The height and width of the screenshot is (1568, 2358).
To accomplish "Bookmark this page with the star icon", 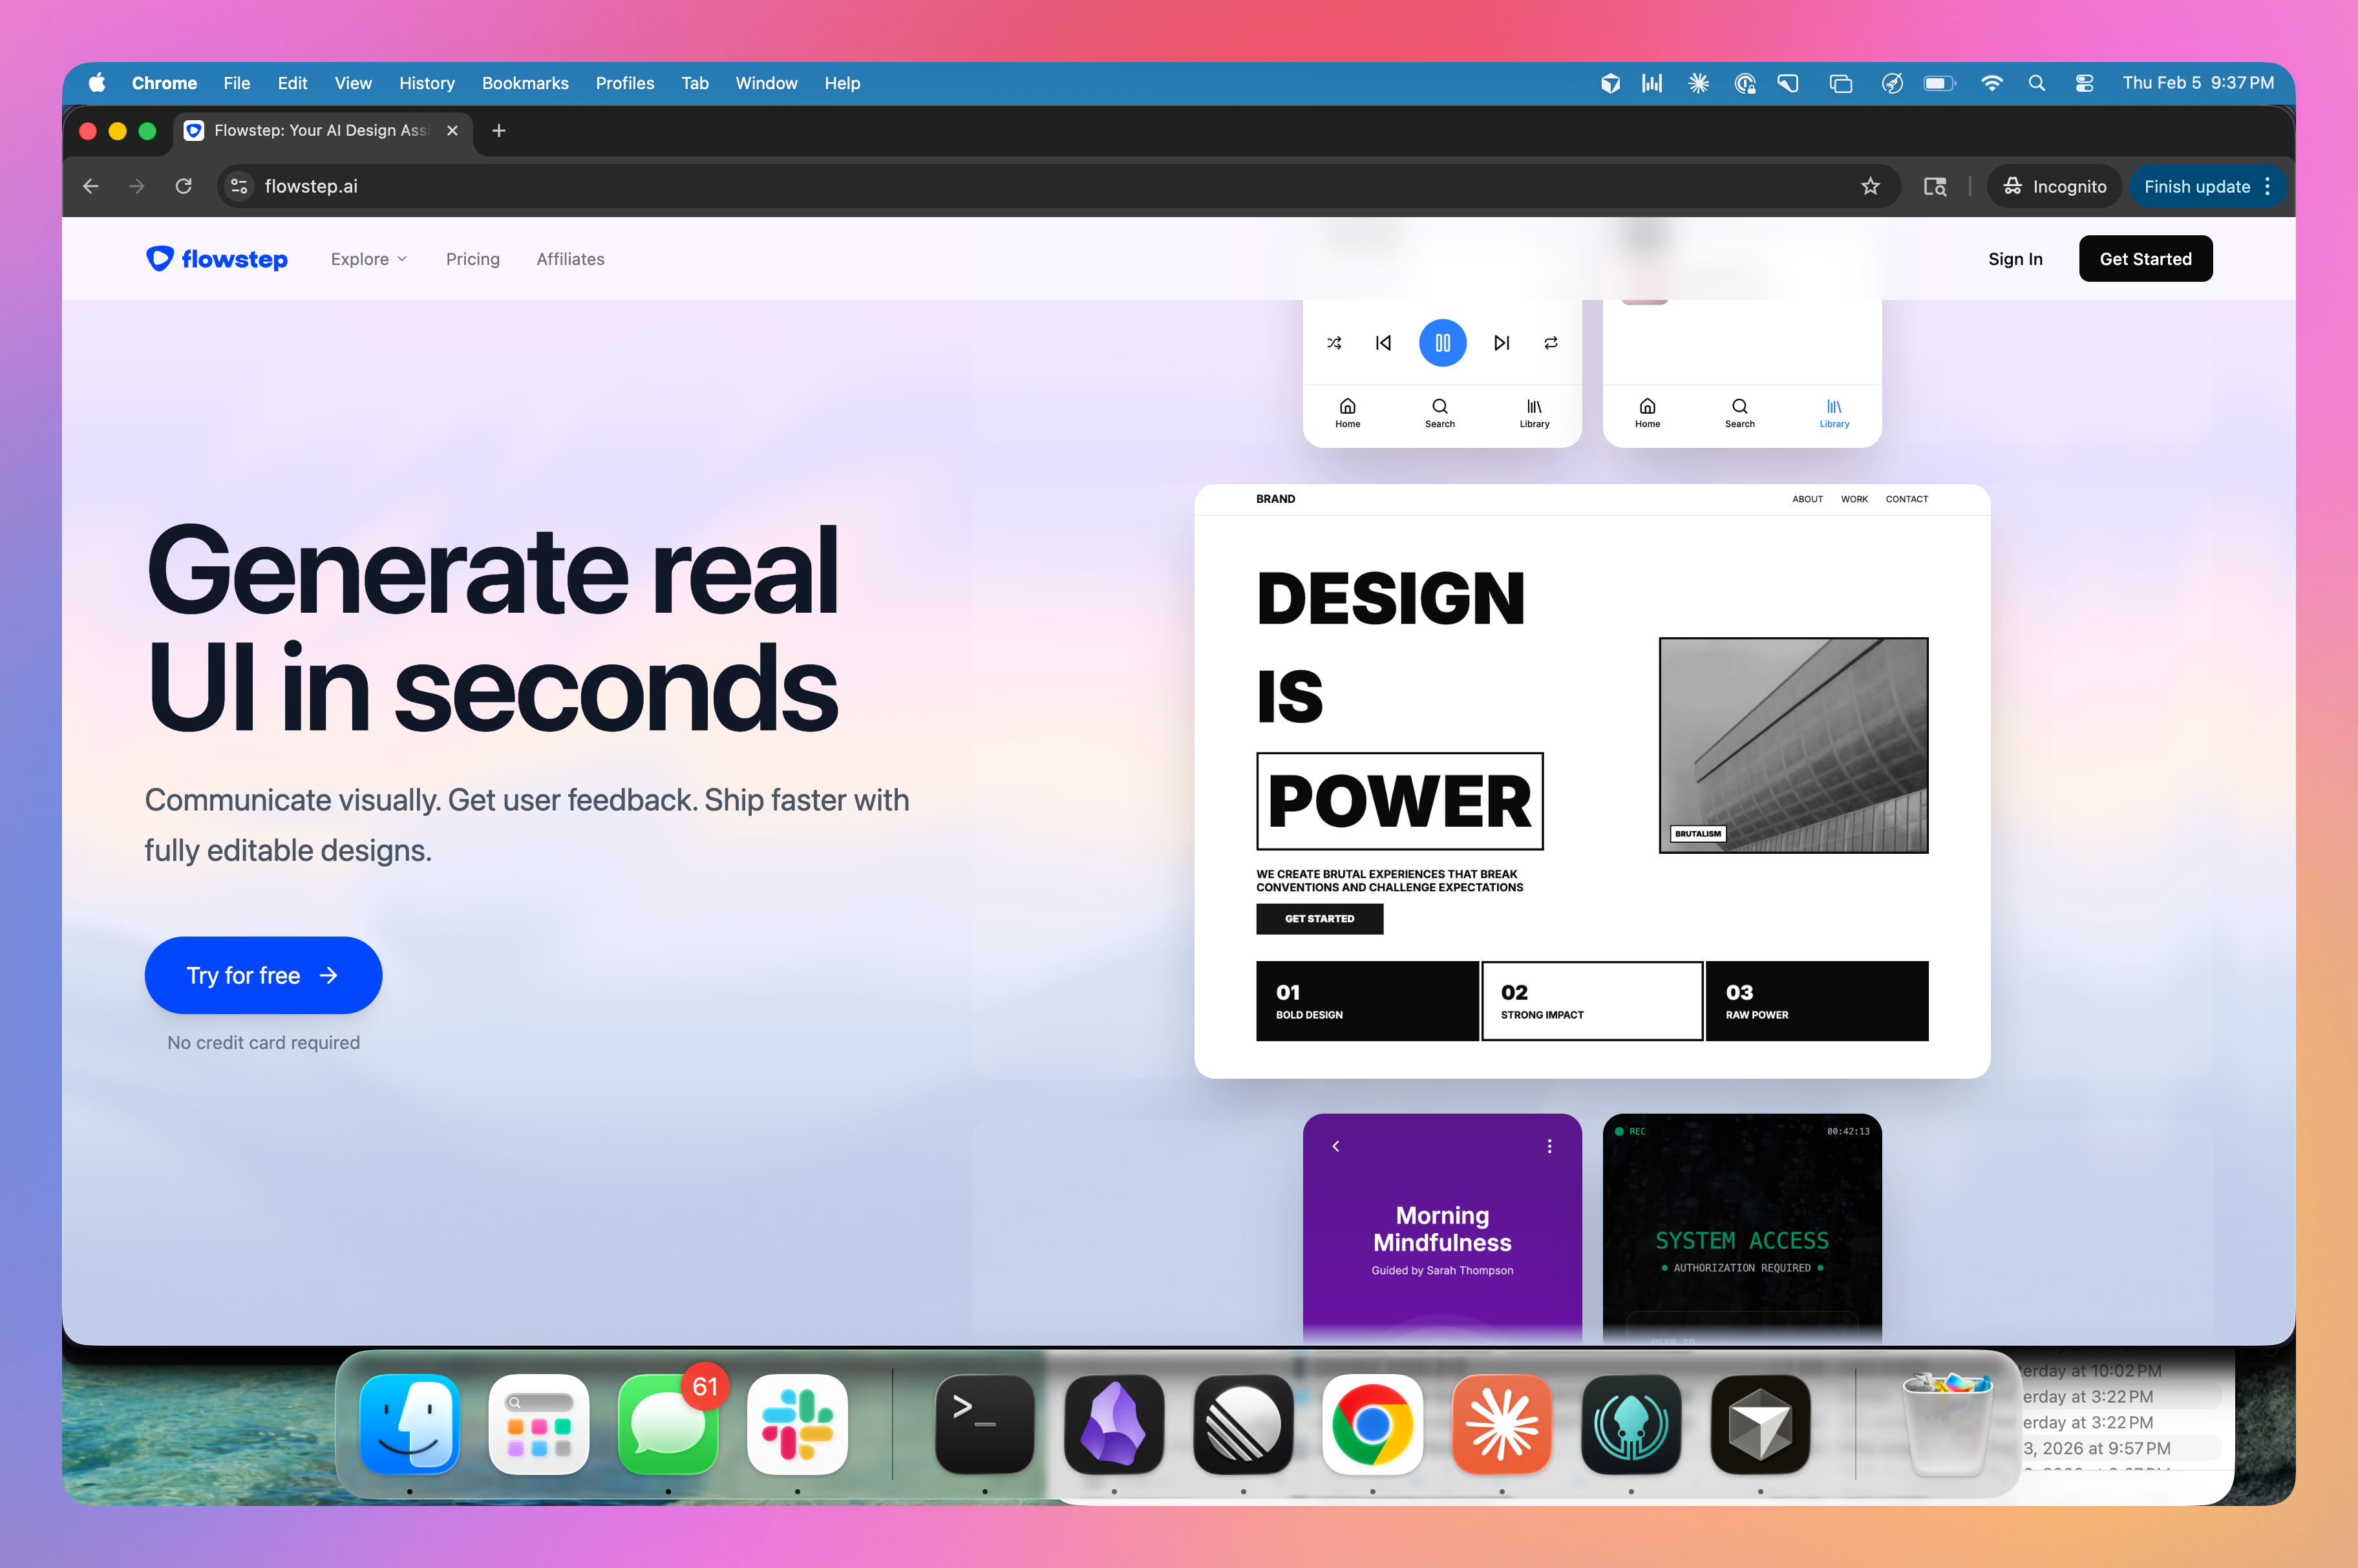I will (x=1870, y=186).
